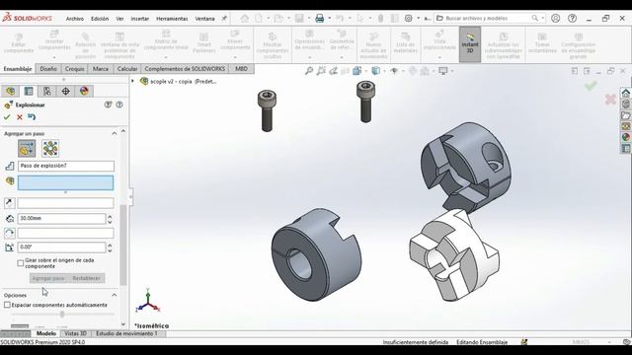Screen dimensions: 632x355
Task: Select the regular explode step icon
Action: [x=27, y=149]
